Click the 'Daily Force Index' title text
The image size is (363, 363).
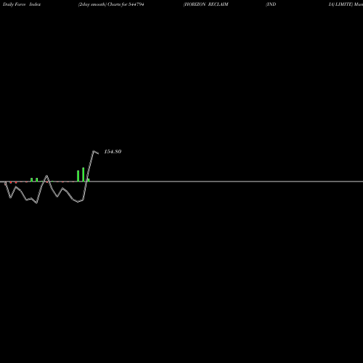[22, 4]
